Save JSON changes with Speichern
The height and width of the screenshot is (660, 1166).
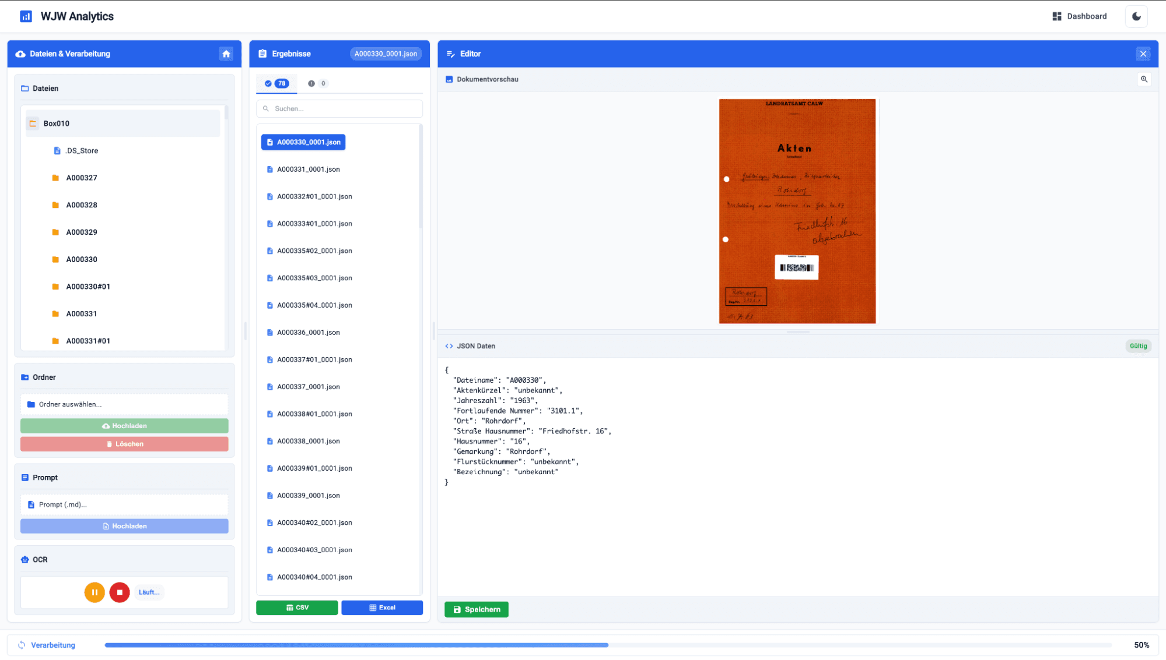click(x=476, y=609)
